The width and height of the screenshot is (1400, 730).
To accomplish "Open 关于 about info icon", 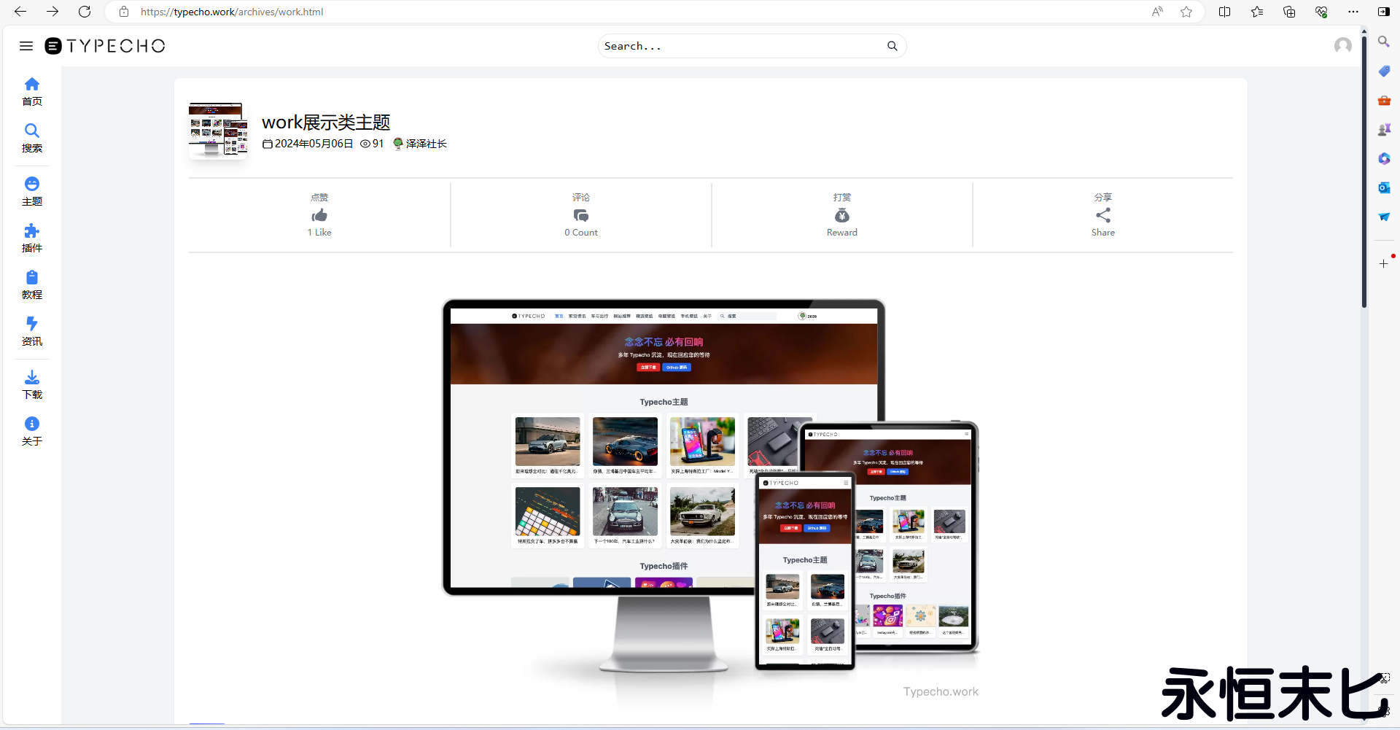I will 32,432.
